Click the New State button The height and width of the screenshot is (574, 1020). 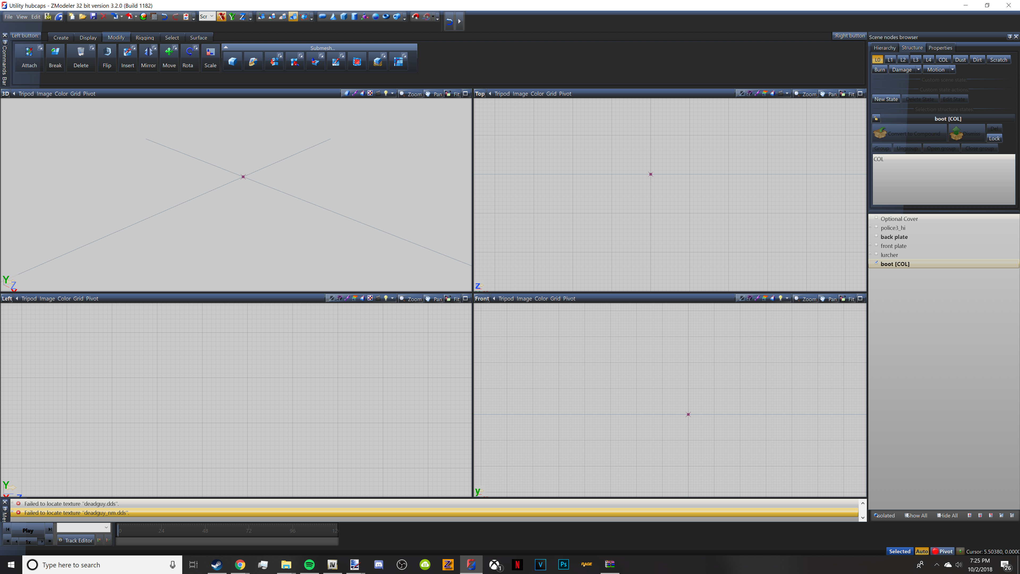pyautogui.click(x=886, y=99)
